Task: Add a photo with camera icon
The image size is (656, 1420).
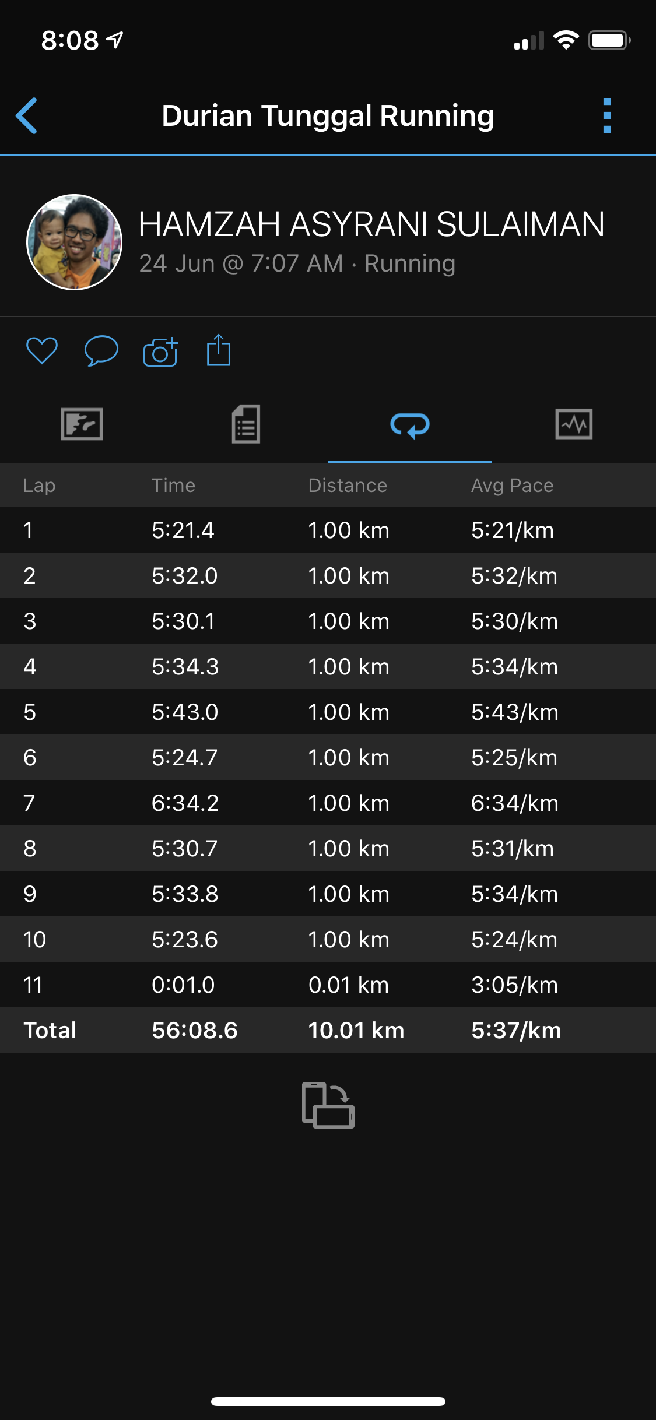Action: 160,352
